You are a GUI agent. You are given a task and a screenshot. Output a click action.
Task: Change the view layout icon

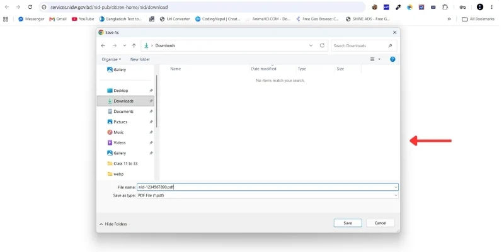coord(372,59)
